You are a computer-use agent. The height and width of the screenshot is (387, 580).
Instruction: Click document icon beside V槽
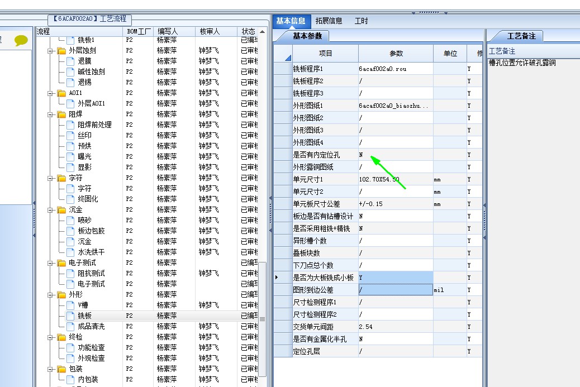(x=70, y=305)
